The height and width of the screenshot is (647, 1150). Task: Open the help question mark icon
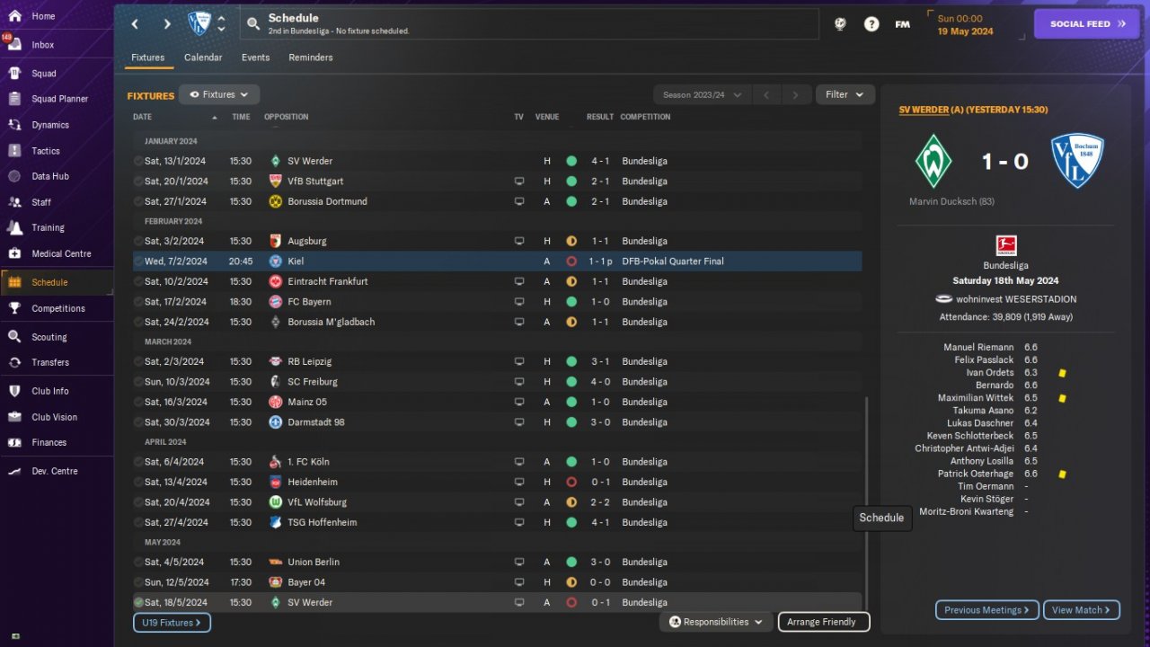coord(871,24)
